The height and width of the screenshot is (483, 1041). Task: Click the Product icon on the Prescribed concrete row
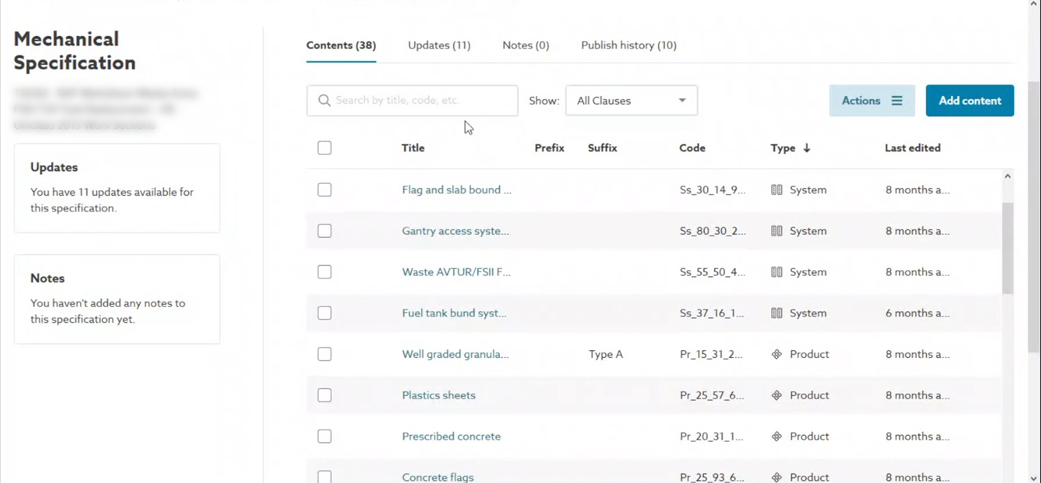click(x=777, y=437)
